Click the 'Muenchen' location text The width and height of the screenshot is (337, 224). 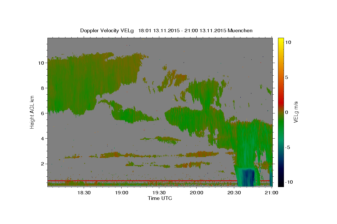tap(240, 31)
